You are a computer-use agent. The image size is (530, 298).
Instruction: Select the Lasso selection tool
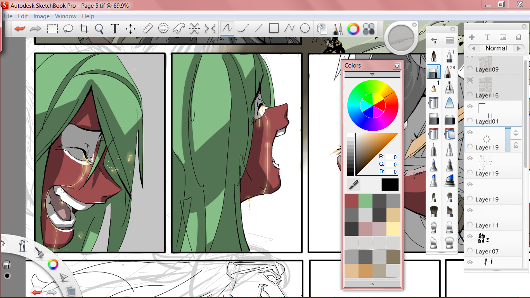(68, 29)
